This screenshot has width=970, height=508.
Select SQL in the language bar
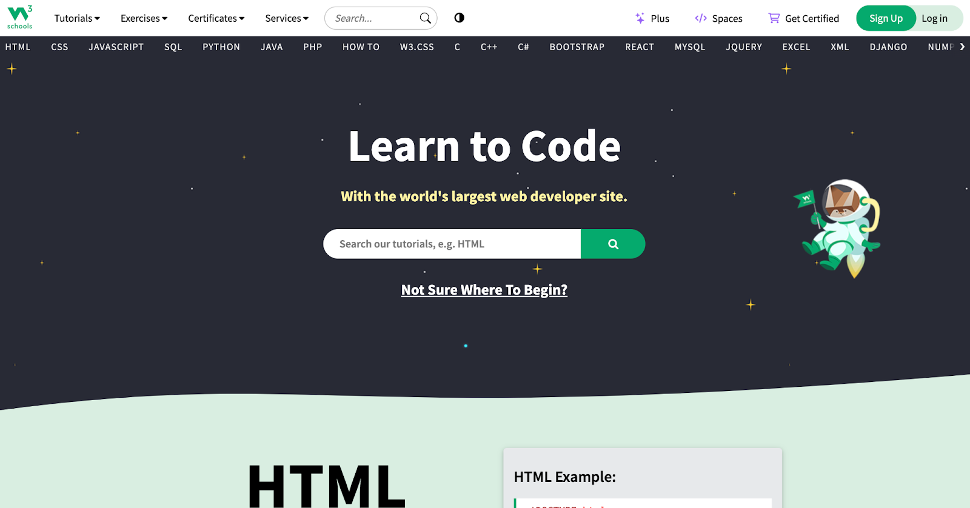coord(173,47)
